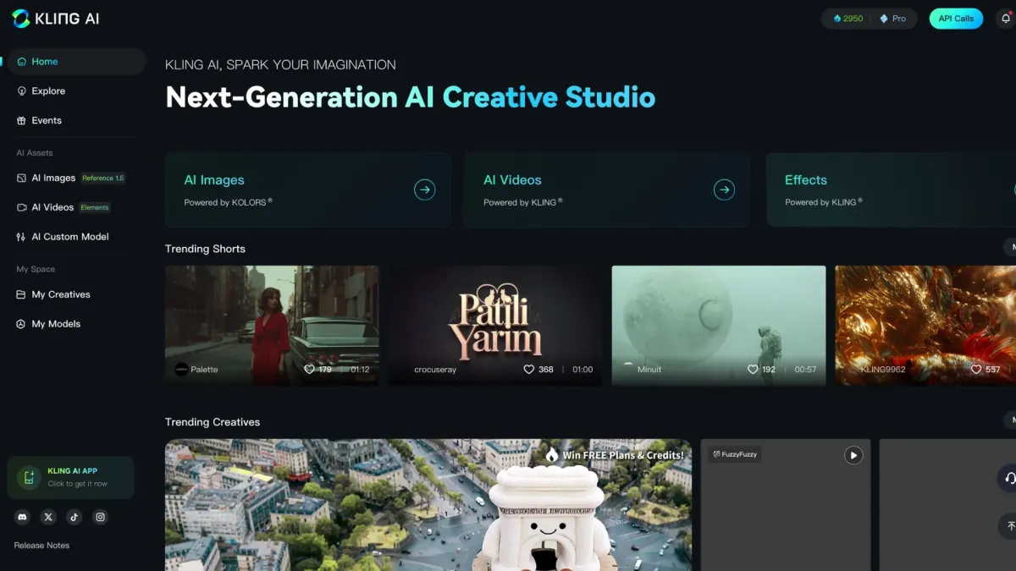The height and width of the screenshot is (571, 1016).
Task: Click the My Models cube icon
Action: coord(21,324)
